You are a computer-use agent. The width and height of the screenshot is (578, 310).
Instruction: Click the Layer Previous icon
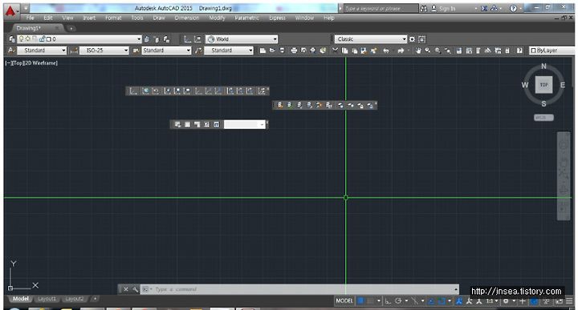[x=157, y=39]
